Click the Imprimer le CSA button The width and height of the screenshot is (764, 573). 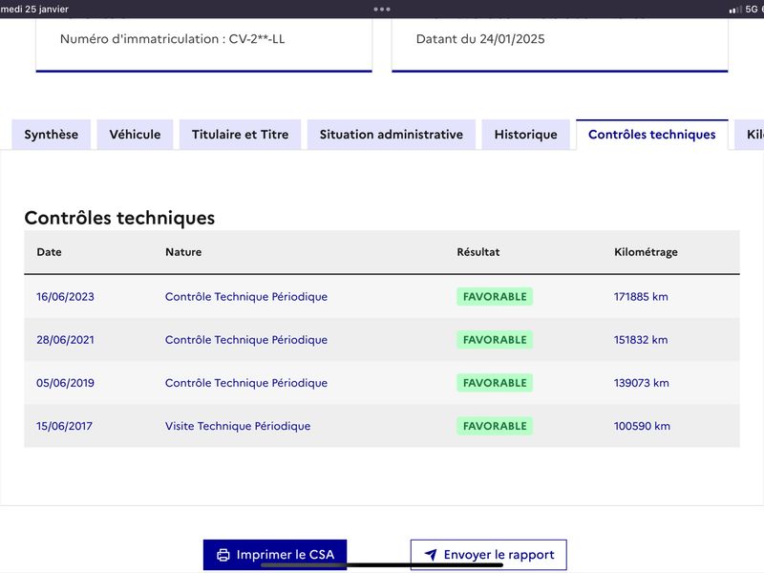(275, 555)
